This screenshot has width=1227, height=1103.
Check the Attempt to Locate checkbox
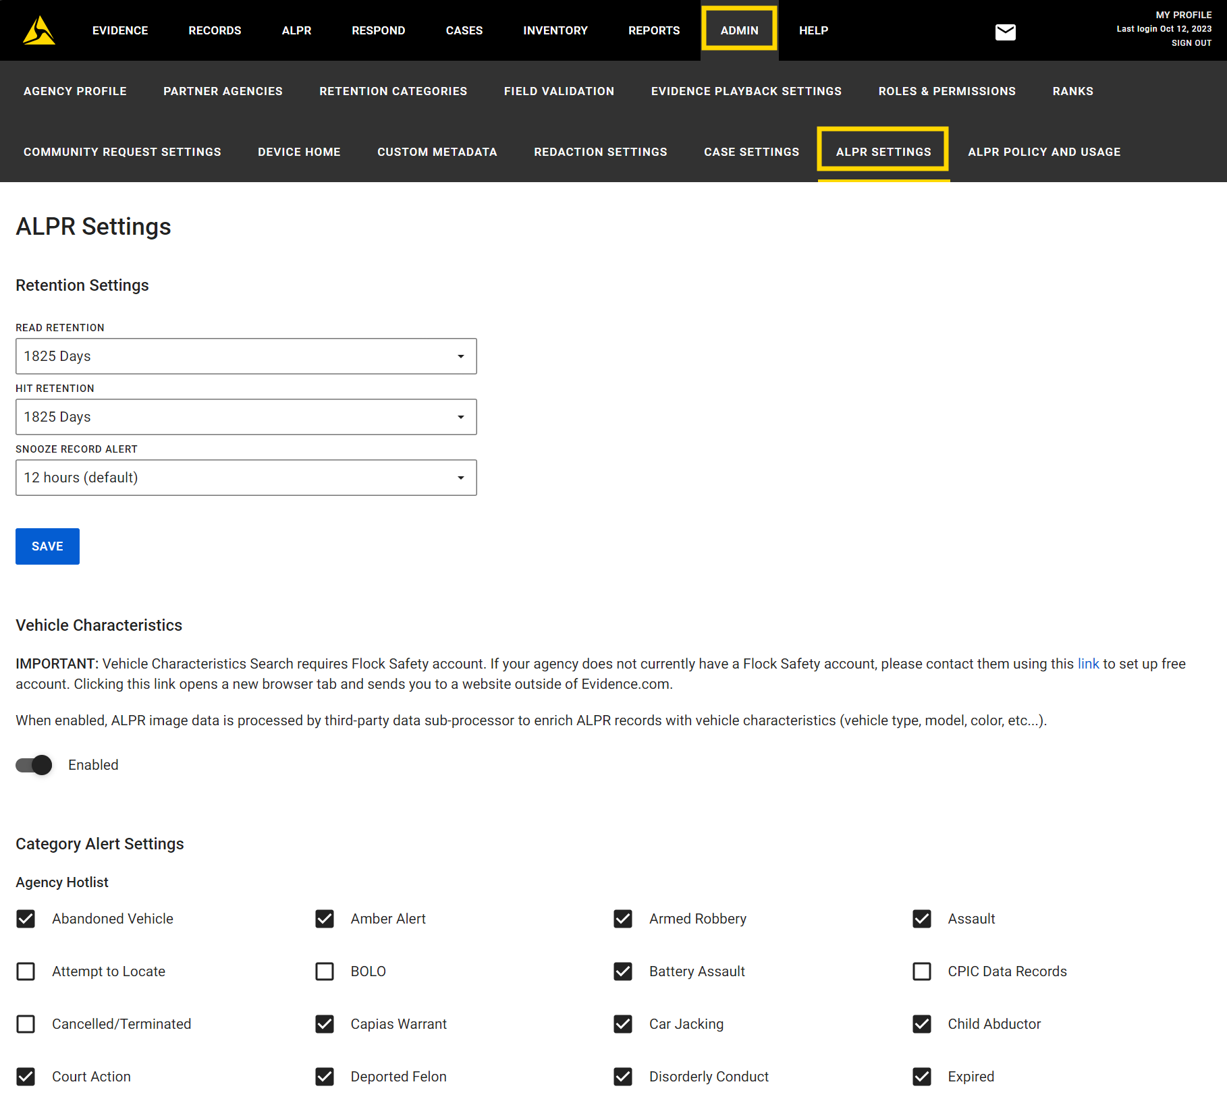pyautogui.click(x=26, y=971)
